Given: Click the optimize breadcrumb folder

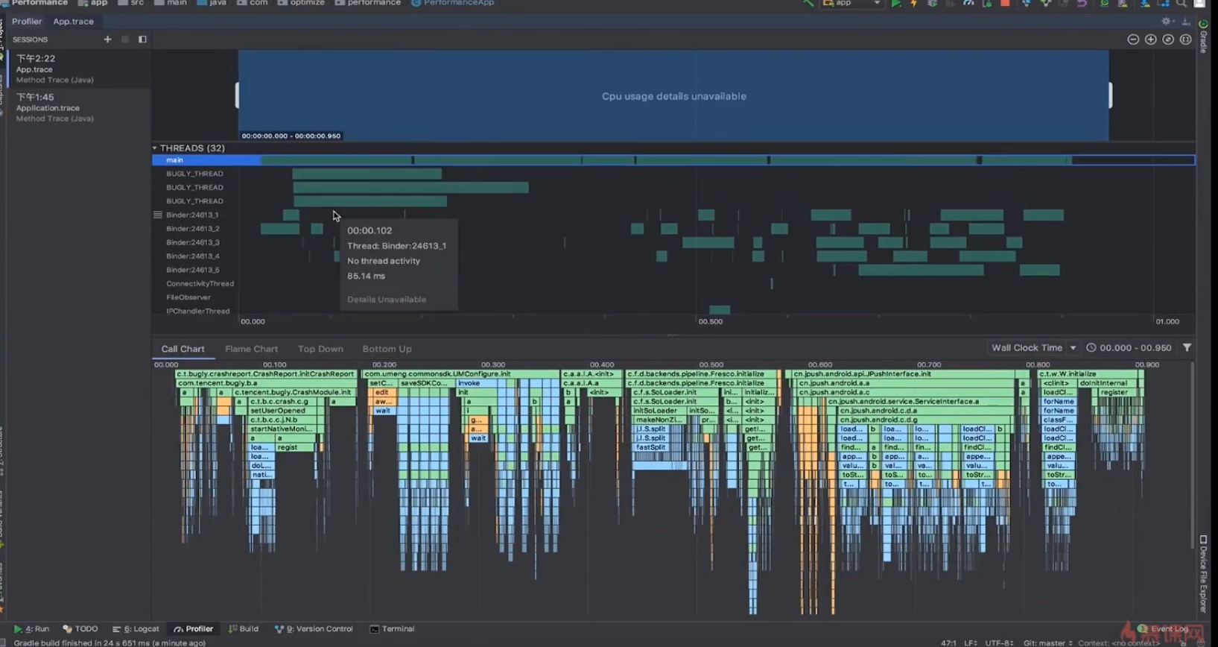Looking at the screenshot, I should pos(301,3).
